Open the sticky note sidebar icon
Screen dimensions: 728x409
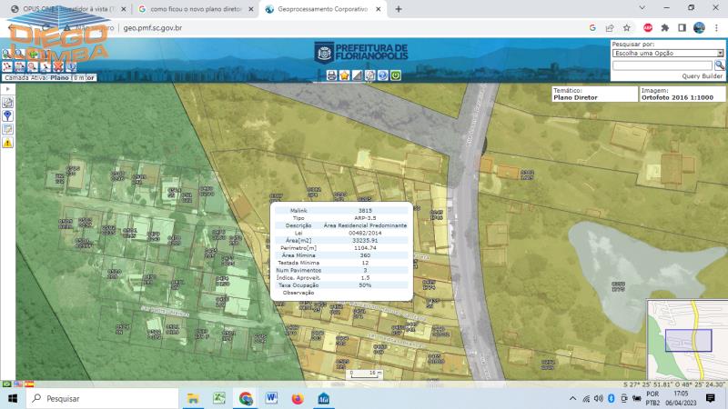pyautogui.click(x=7, y=129)
